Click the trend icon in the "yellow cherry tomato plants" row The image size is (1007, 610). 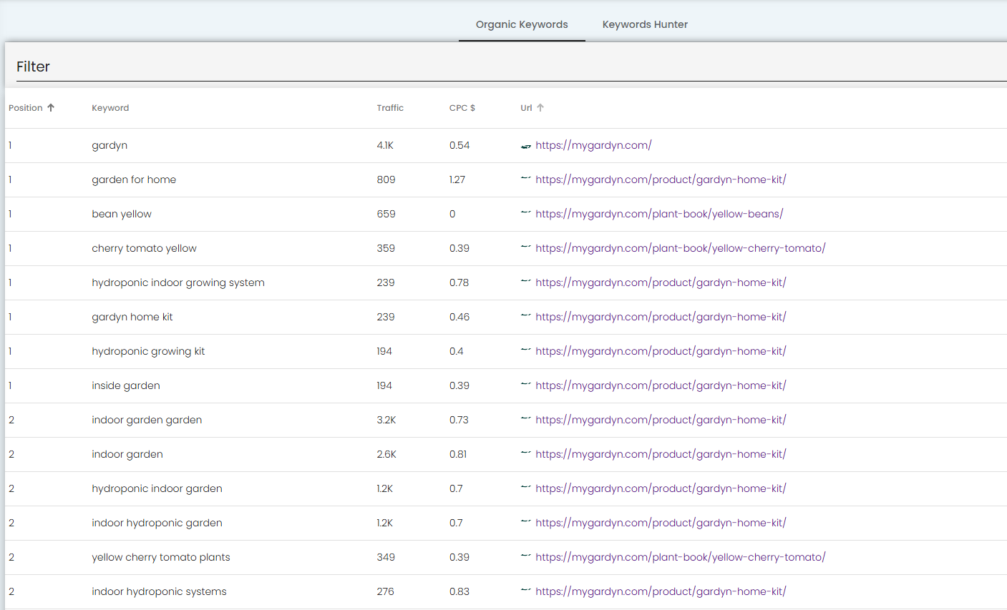pos(526,557)
